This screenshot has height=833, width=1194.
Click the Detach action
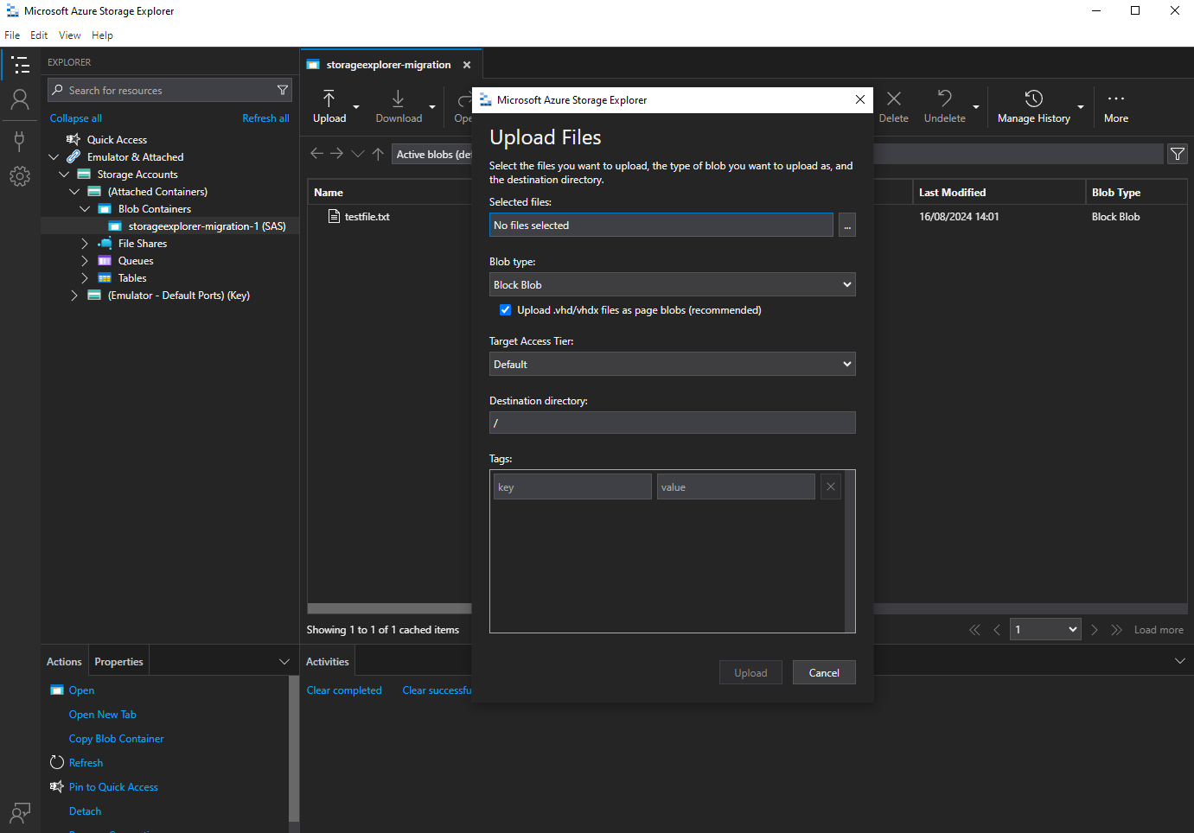(x=85, y=811)
